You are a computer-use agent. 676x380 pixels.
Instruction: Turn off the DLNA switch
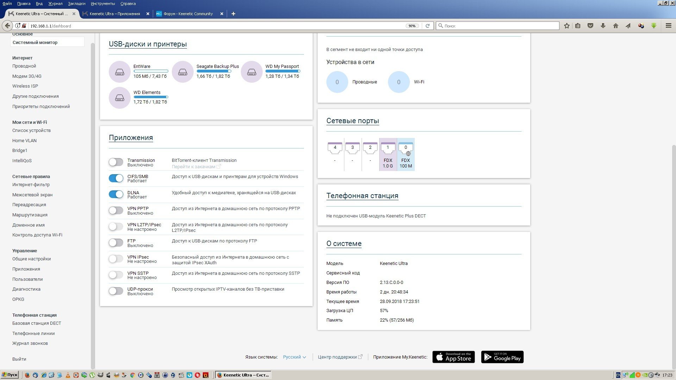click(x=116, y=195)
